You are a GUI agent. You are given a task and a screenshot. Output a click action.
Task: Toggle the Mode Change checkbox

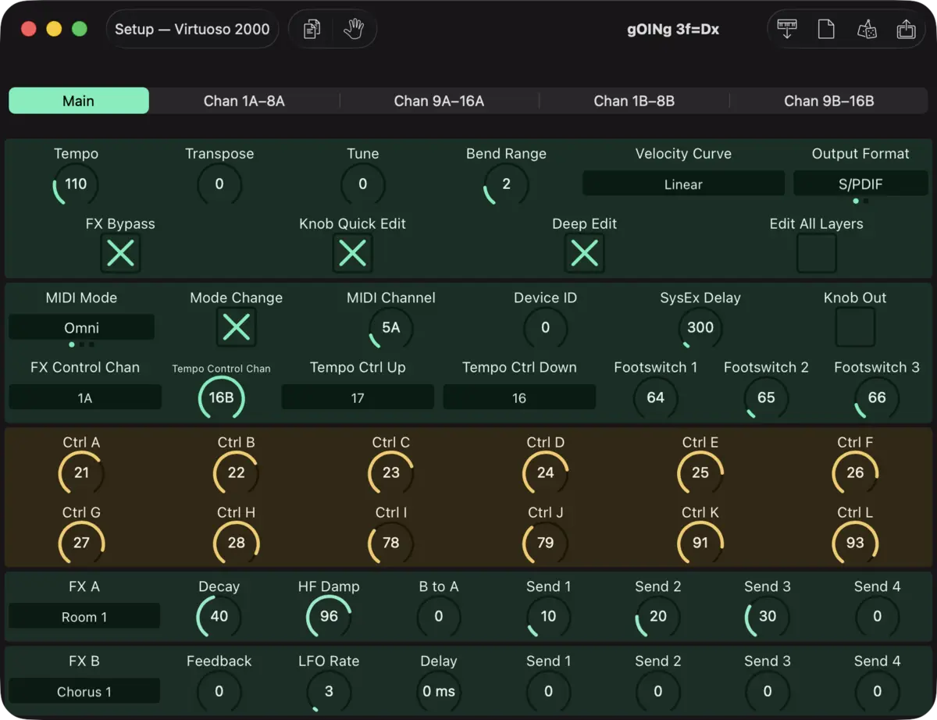coord(237,327)
